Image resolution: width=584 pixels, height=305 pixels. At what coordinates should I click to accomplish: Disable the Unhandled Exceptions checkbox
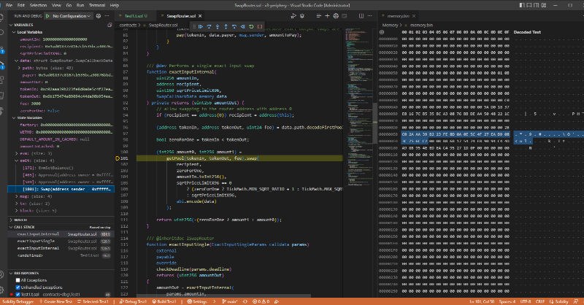tap(18, 287)
